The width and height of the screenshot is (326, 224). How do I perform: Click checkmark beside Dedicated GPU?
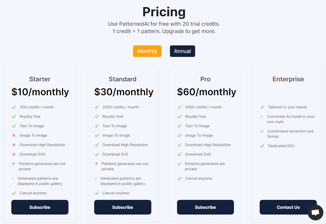click(x=262, y=146)
